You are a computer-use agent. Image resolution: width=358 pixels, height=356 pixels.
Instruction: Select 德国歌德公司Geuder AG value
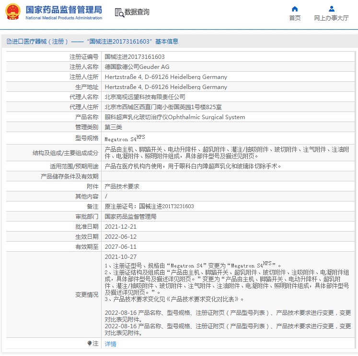(x=137, y=67)
